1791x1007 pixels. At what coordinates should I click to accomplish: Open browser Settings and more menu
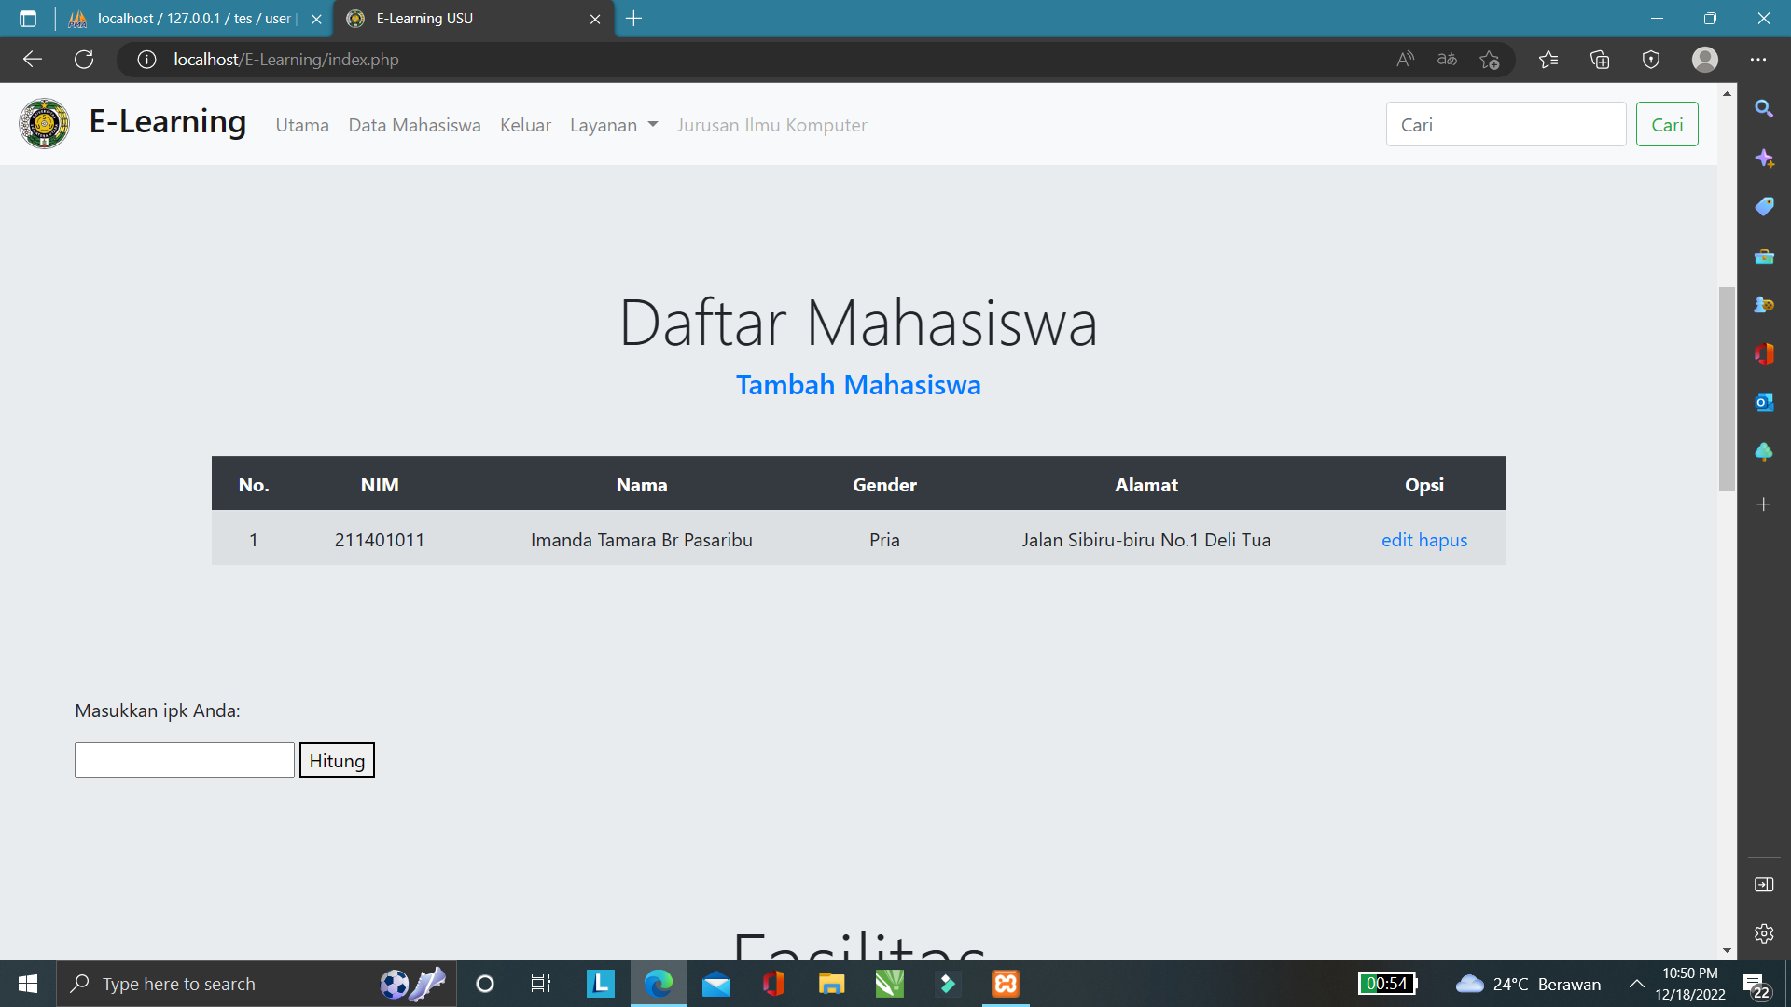pyautogui.click(x=1758, y=60)
